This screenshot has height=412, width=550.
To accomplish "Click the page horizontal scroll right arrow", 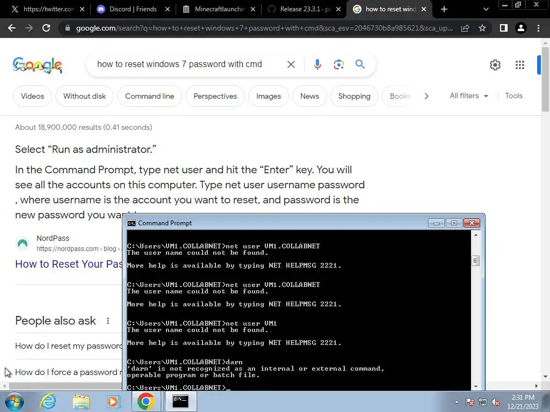I will click(537, 386).
